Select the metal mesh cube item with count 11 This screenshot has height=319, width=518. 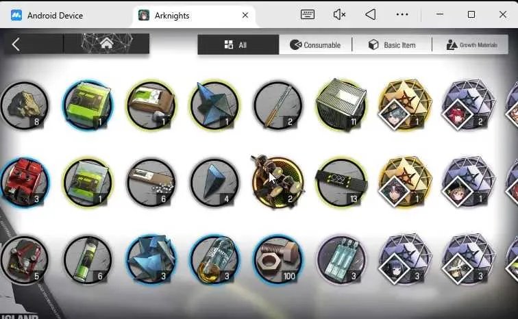[x=342, y=105]
